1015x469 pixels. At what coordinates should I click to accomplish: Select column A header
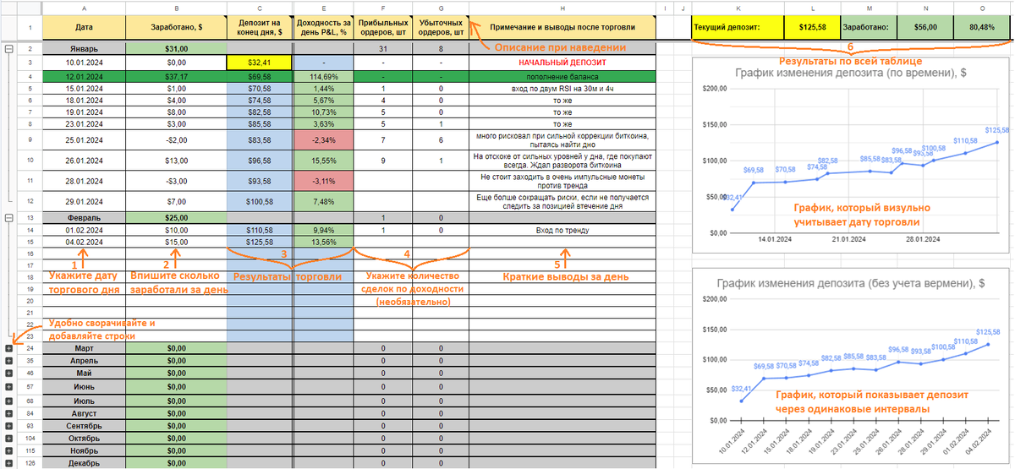click(x=84, y=7)
